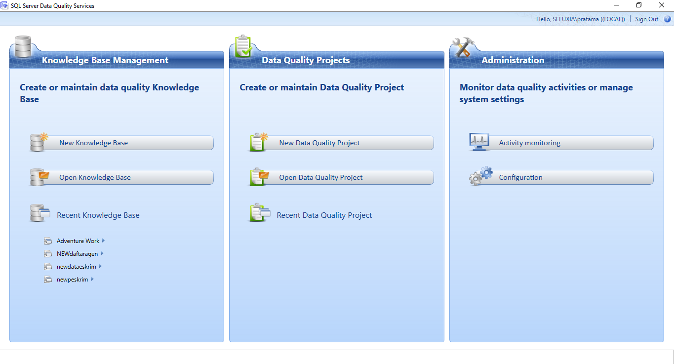The width and height of the screenshot is (674, 364).
Task: Click the SQL Server Data Quality Services app icon
Action: (x=5, y=5)
